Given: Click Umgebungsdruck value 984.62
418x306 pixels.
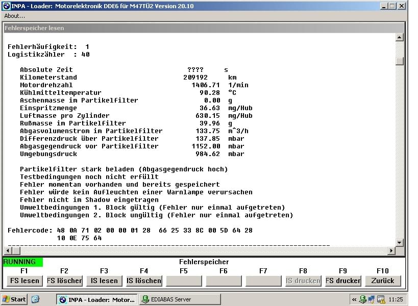Looking at the screenshot, I should tap(208, 154).
